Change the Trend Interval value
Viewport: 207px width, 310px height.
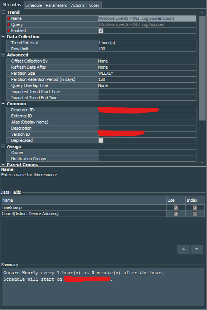147,43
